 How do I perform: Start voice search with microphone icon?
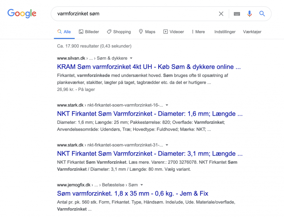pos(249,14)
